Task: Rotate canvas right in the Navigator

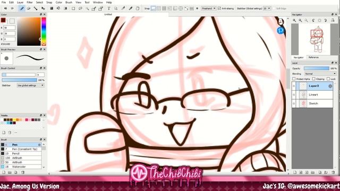Action: click(326, 20)
